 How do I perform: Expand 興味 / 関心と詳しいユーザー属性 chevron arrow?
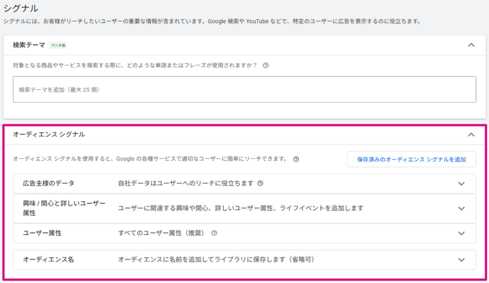pyautogui.click(x=461, y=209)
